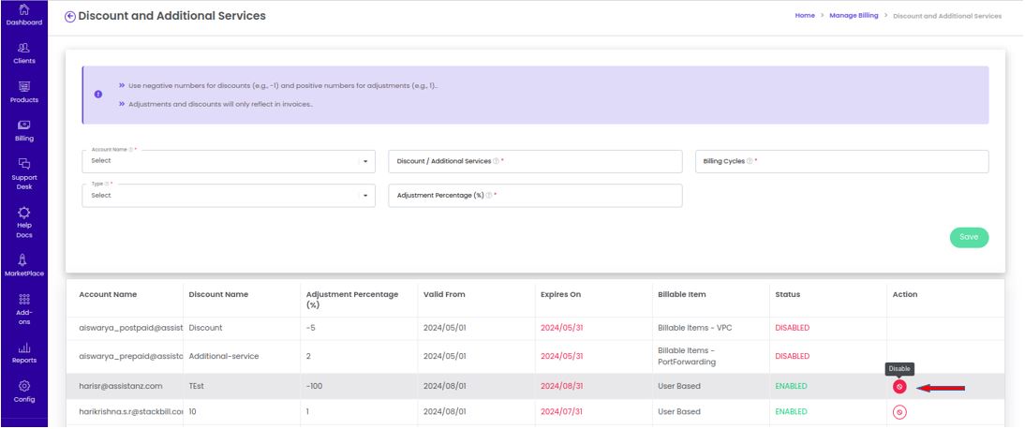Open the Reports chart icon
Image resolution: width=1025 pixels, height=429 pixels.
tap(23, 348)
